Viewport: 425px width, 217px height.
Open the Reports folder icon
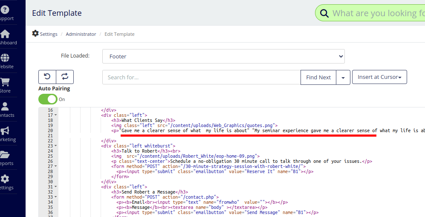[5, 155]
